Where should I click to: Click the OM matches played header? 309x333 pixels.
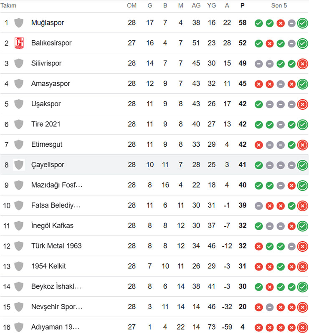[132, 6]
